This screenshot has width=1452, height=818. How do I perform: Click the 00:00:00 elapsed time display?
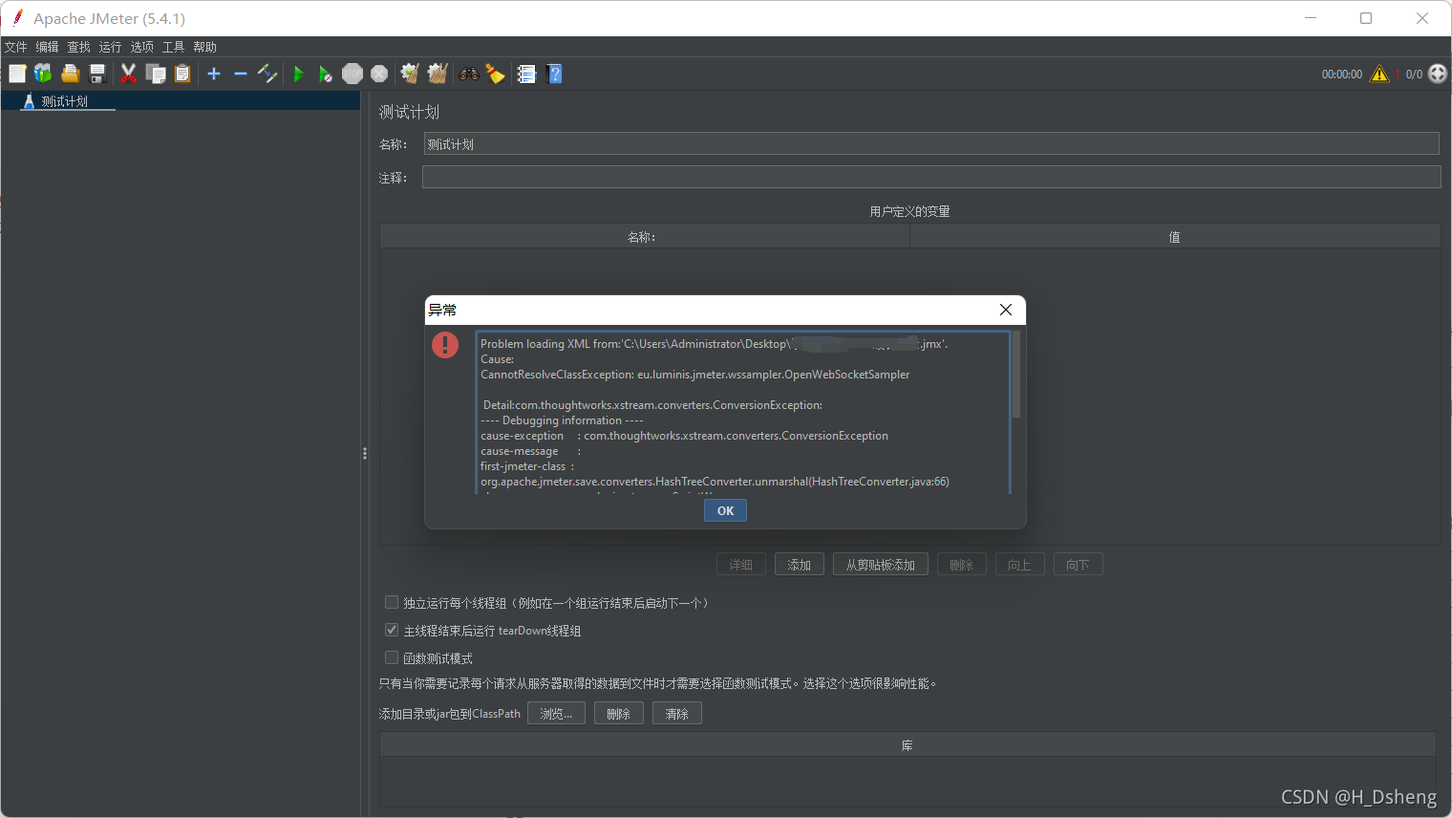tap(1342, 75)
